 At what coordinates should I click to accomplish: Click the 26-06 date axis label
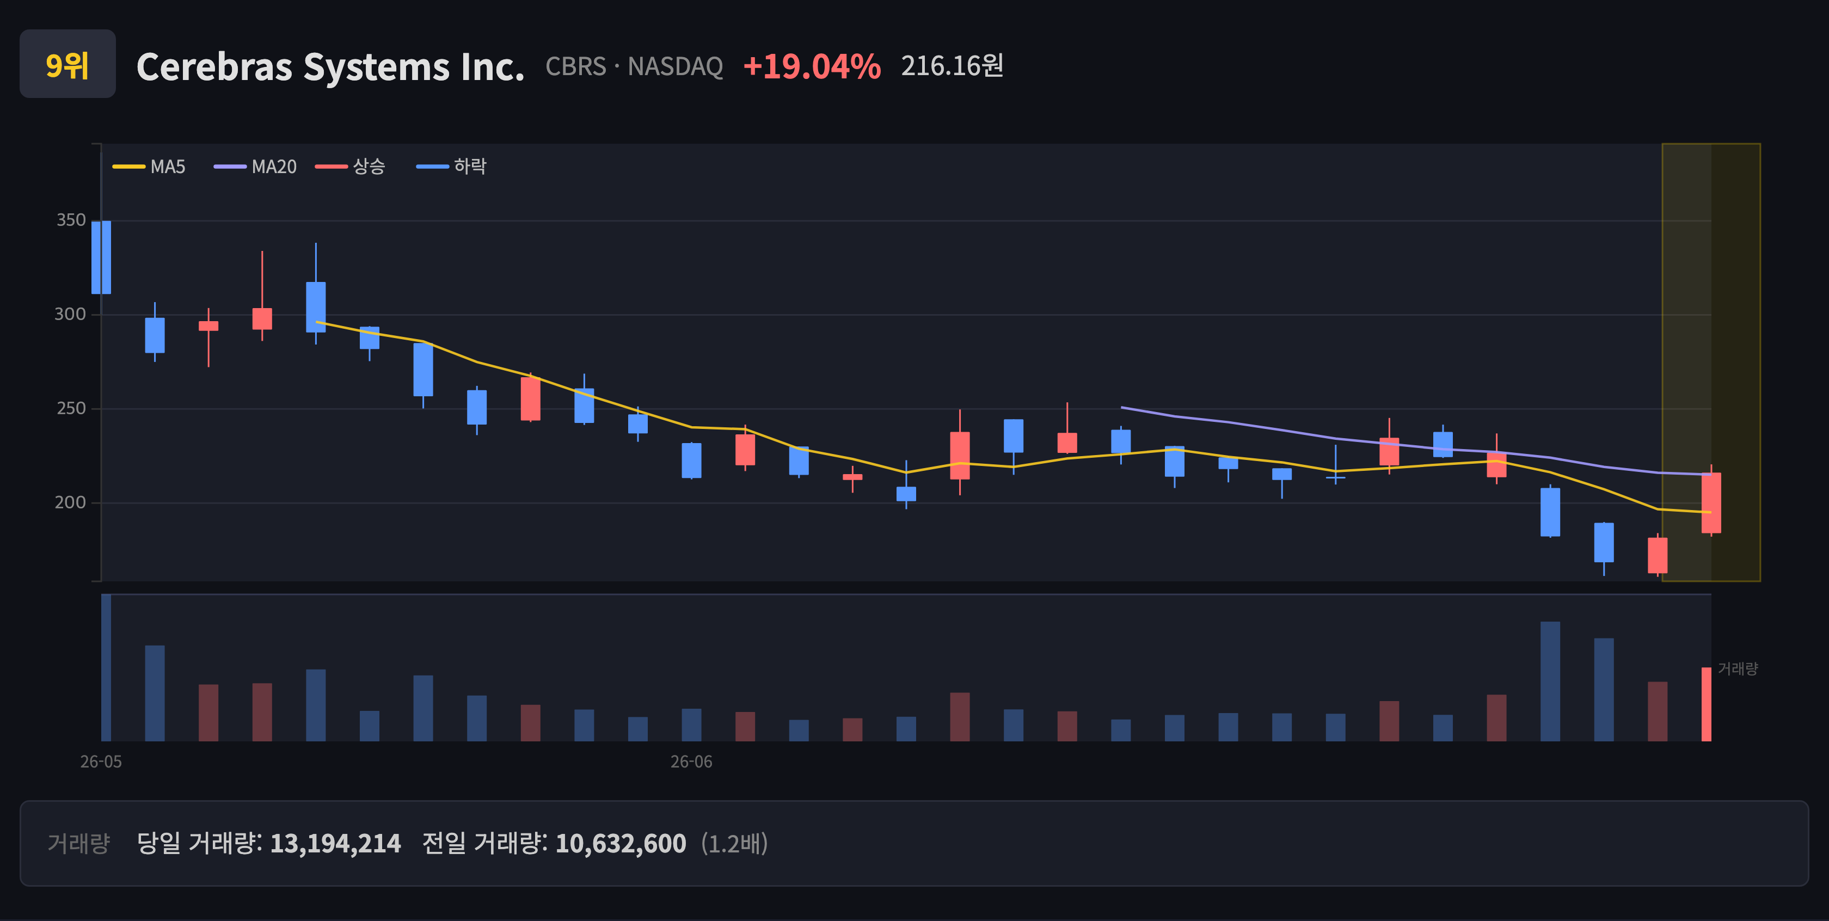pos(691,761)
